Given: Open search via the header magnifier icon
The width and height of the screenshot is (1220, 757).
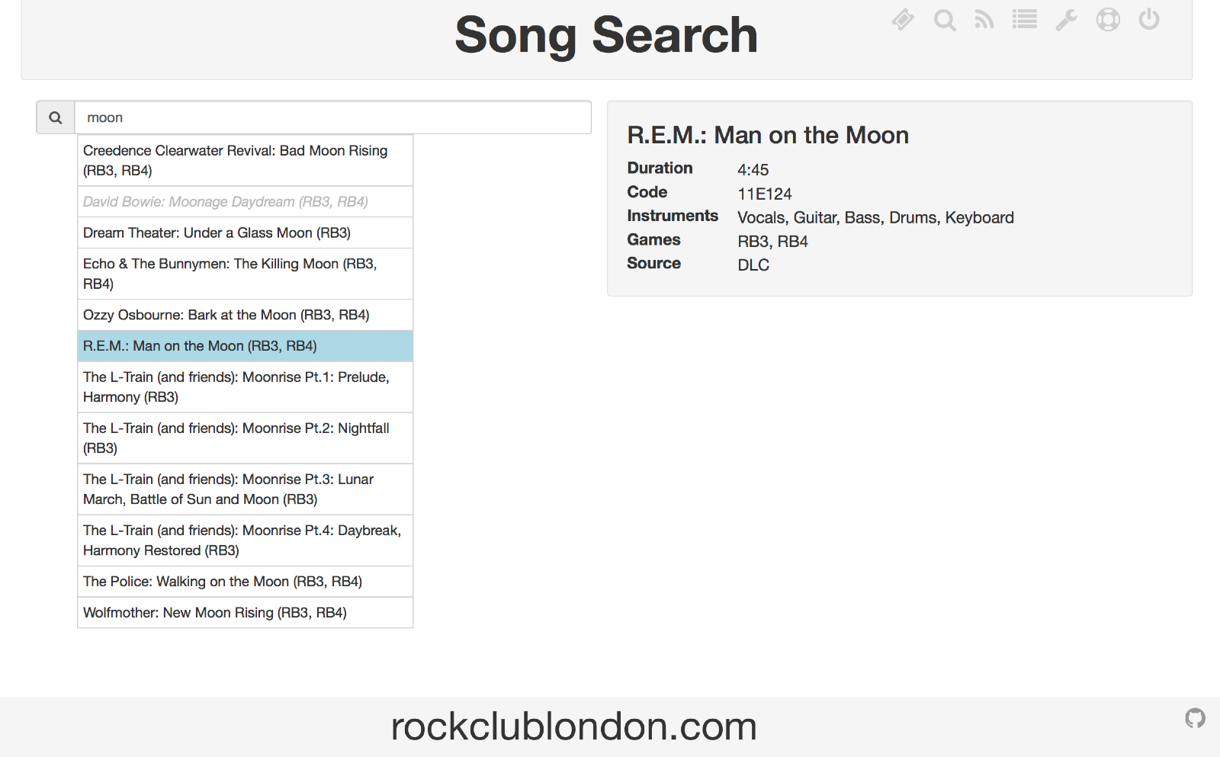Looking at the screenshot, I should pyautogui.click(x=945, y=20).
